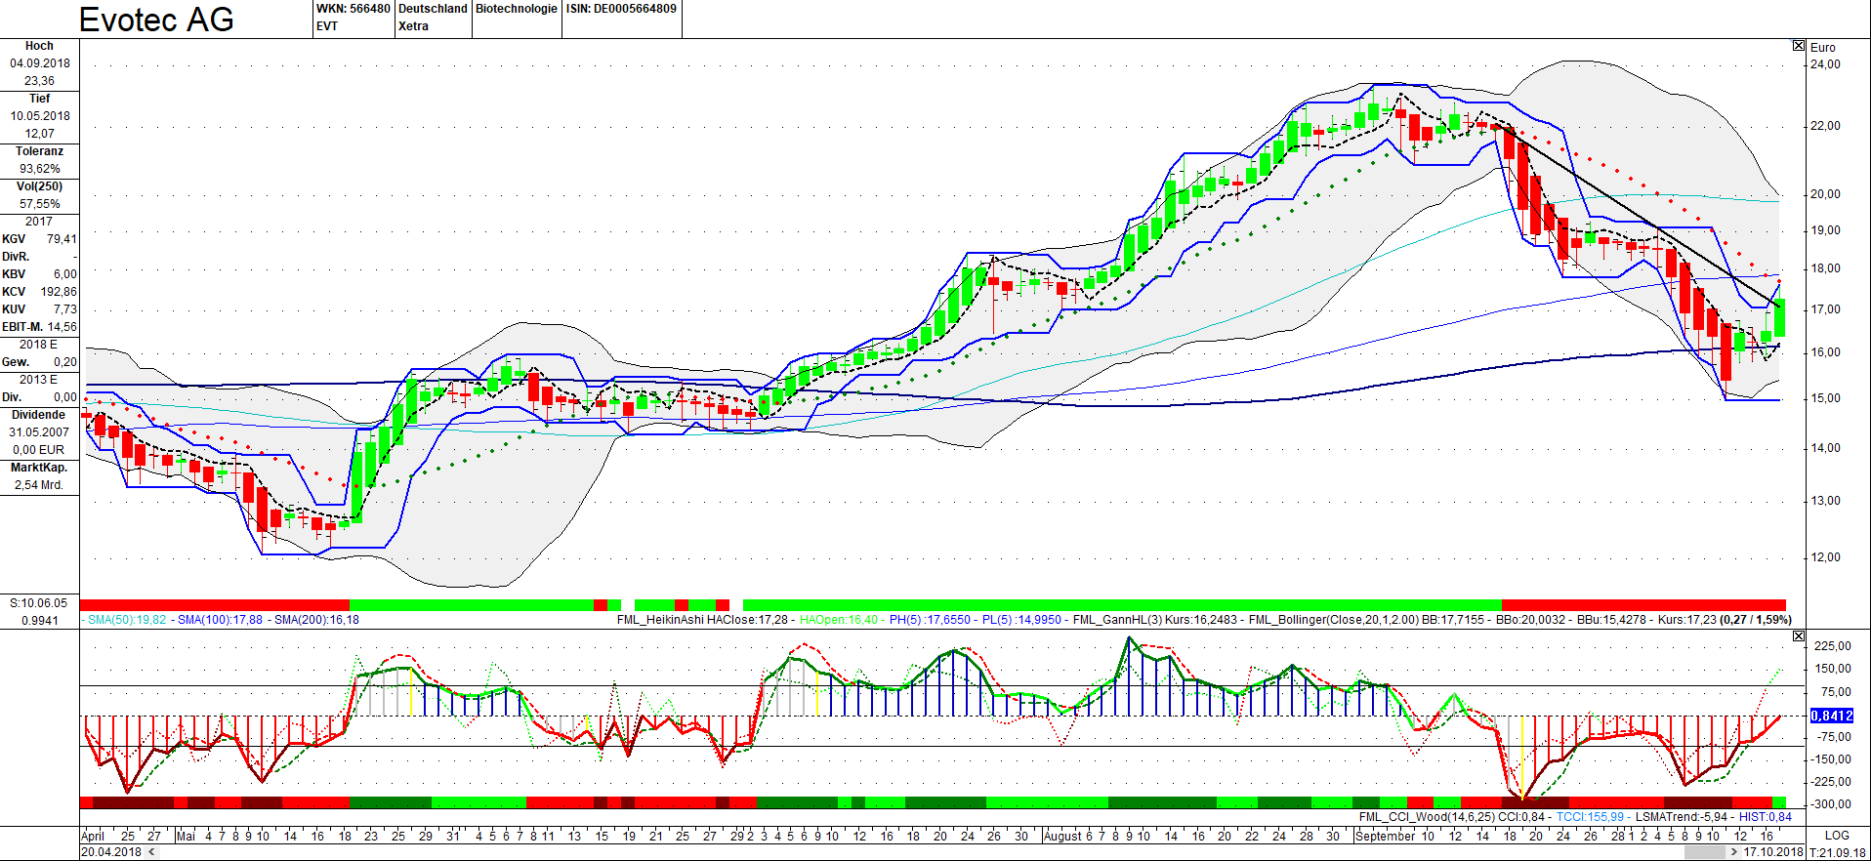Image resolution: width=1871 pixels, height=861 pixels.
Task: Click the 0.9941 value below S:10.06.05
Action: point(40,621)
